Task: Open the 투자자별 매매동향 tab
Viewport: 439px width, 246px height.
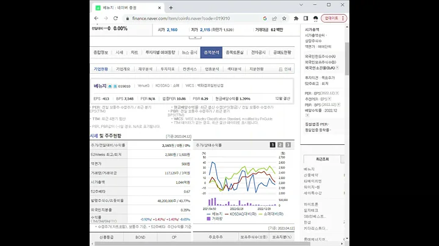Action: point(160,52)
